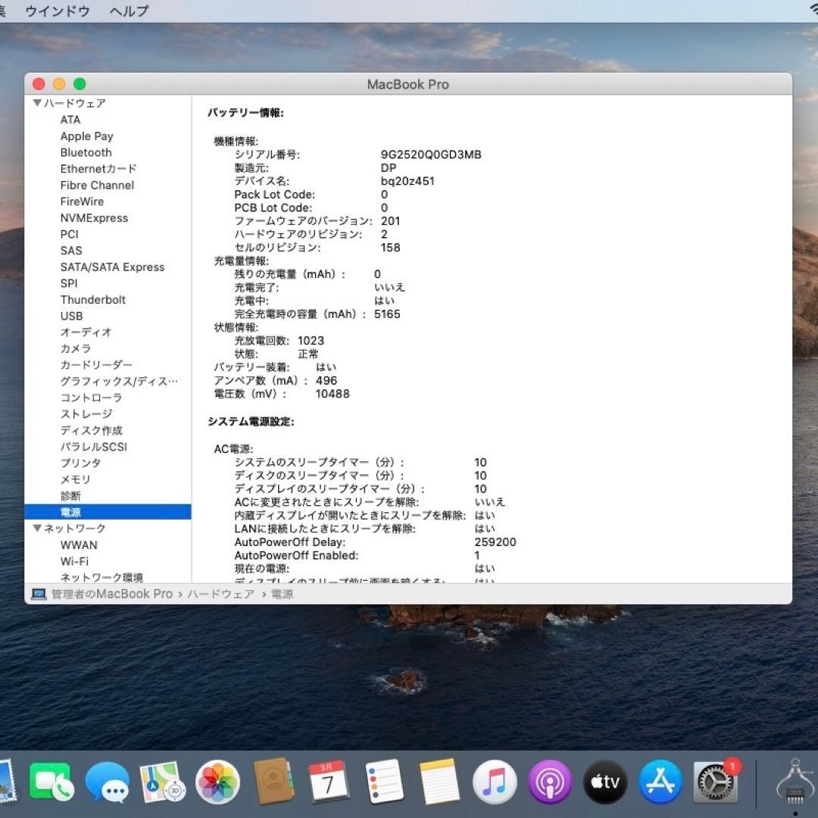Collapse the ハードウェア section triangle
818x818 pixels.
coord(36,103)
